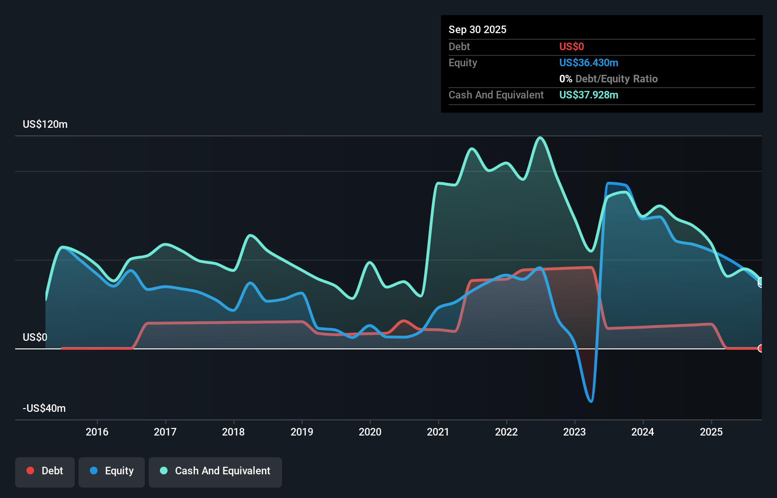This screenshot has width=777, height=498.
Task: Click the blue Equity legend dot
Action: point(94,471)
